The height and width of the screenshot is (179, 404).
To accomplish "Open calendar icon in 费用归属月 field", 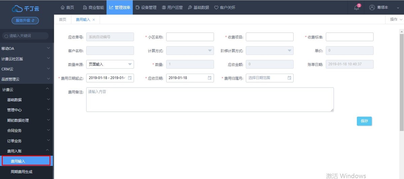I will point(290,78).
